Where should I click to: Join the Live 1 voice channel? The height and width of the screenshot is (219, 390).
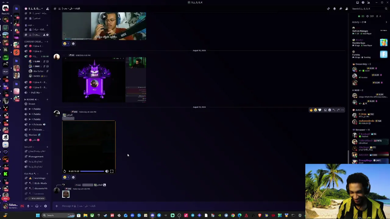(37, 46)
